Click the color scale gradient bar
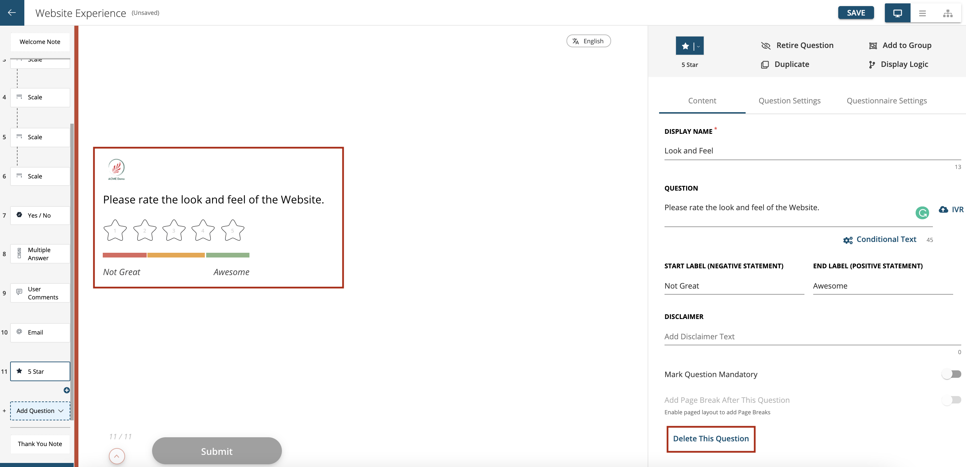This screenshot has width=966, height=467. point(176,255)
